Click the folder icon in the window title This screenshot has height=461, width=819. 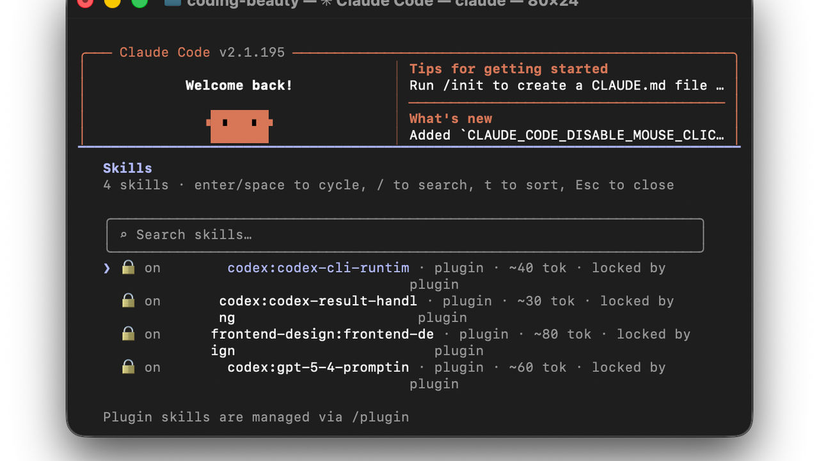(171, 3)
